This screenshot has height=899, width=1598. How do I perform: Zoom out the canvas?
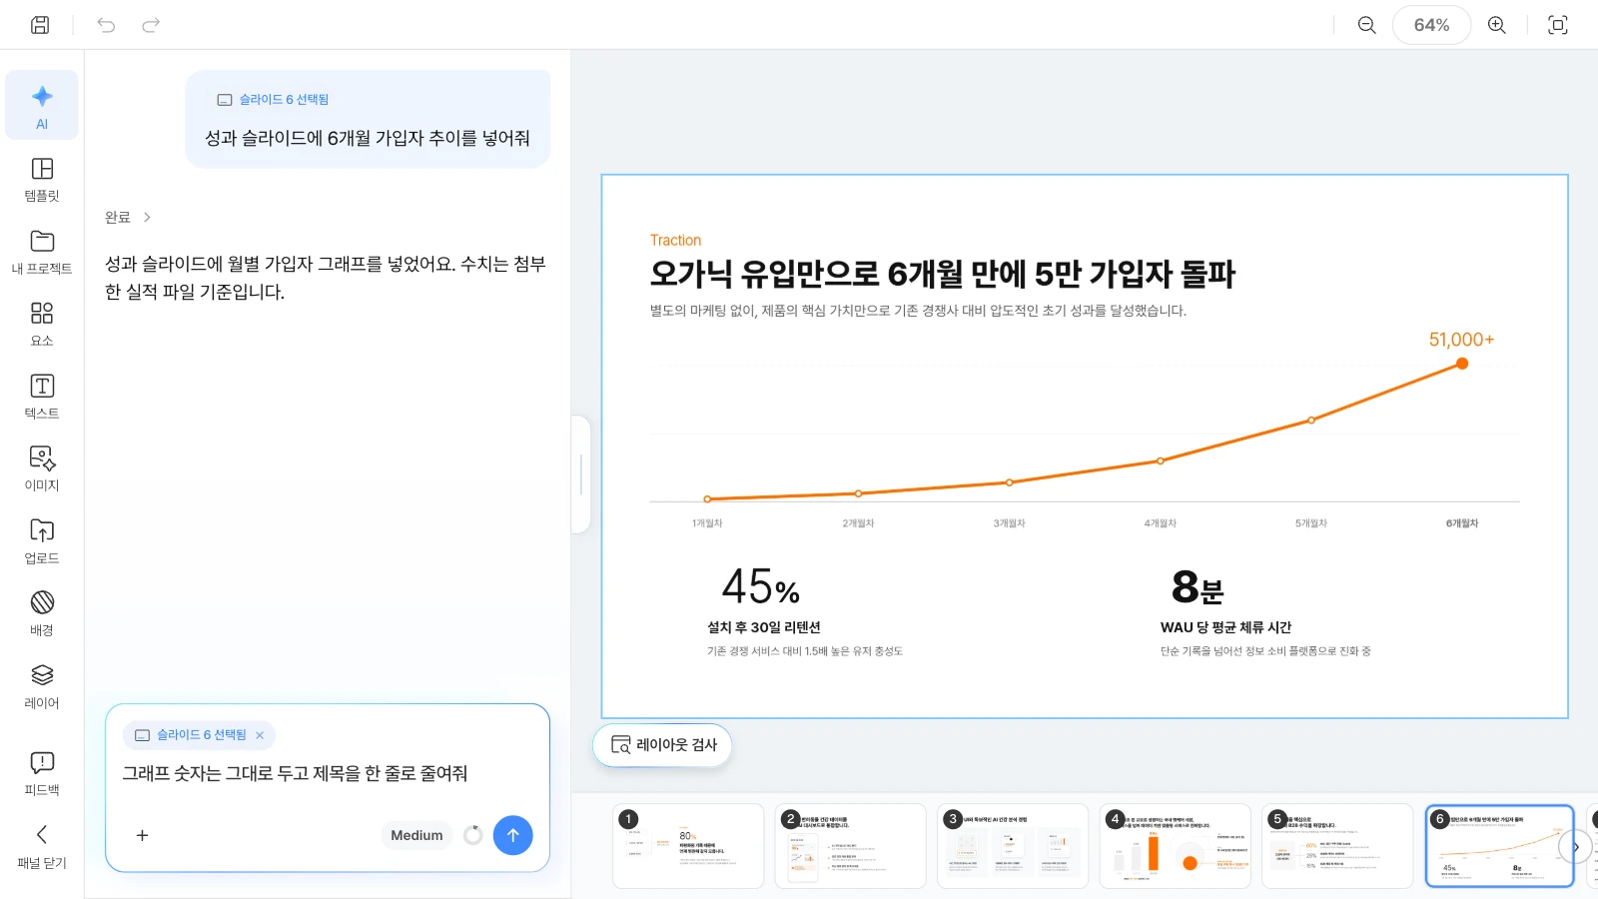coord(1366,25)
